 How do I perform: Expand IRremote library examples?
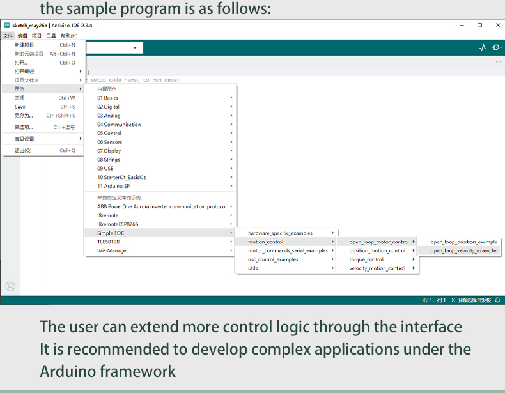tap(160, 215)
